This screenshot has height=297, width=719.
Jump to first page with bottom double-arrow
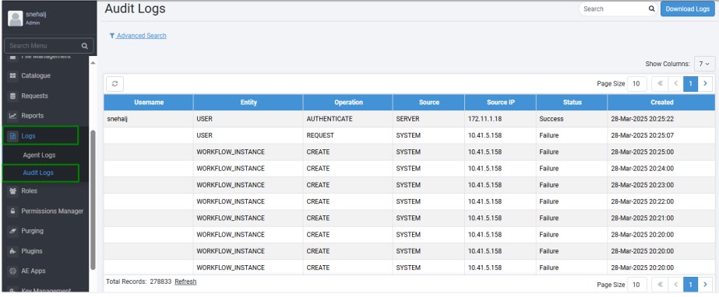click(660, 285)
